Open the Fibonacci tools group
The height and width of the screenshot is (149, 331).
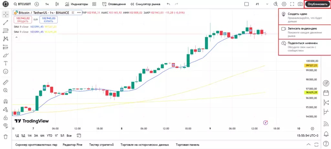tap(6, 31)
